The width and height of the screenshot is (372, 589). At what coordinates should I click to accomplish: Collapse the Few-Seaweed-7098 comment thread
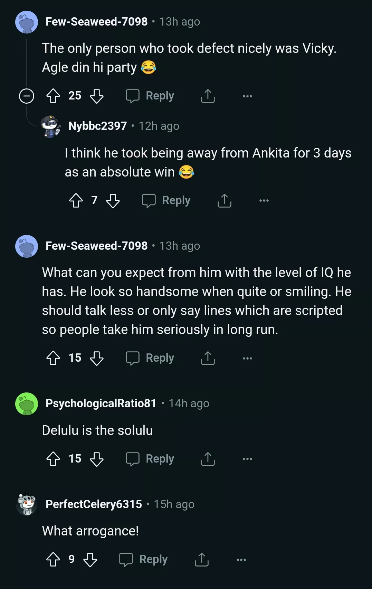(27, 96)
